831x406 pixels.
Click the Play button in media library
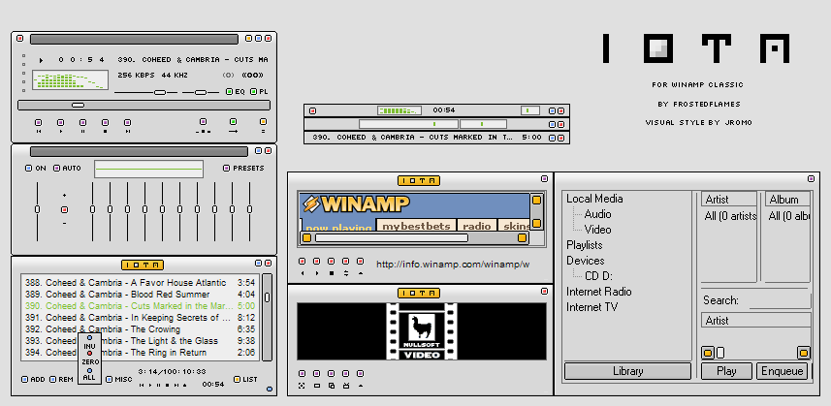click(726, 371)
